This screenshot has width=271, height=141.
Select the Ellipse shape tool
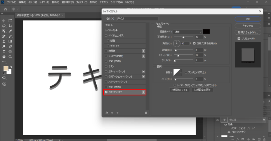[x=10, y=52]
